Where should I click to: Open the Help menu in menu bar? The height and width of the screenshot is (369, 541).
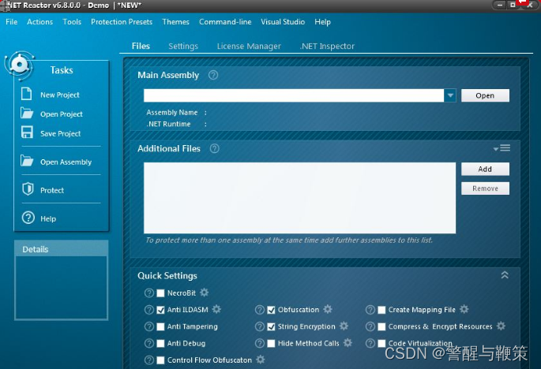(322, 22)
